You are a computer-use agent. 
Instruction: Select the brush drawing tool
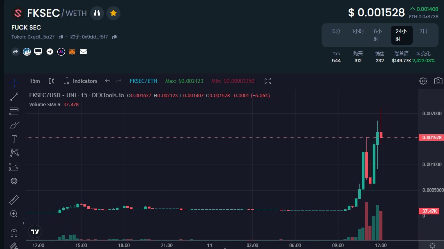pyautogui.click(x=14, y=125)
